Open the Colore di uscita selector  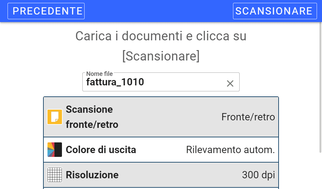[x=161, y=150]
